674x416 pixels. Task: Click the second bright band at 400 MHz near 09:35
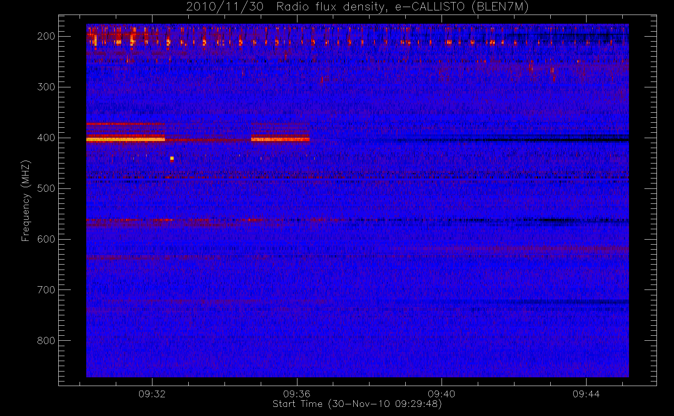tap(280, 140)
